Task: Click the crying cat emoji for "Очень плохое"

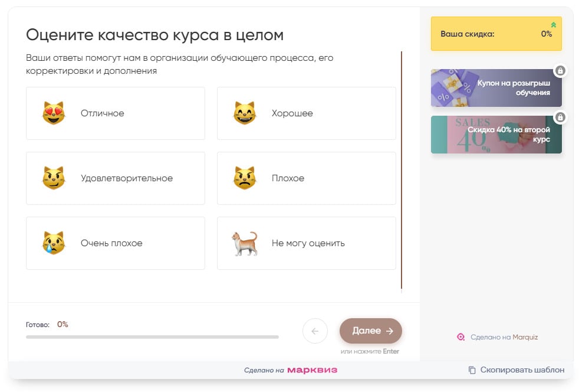Action: pyautogui.click(x=52, y=243)
